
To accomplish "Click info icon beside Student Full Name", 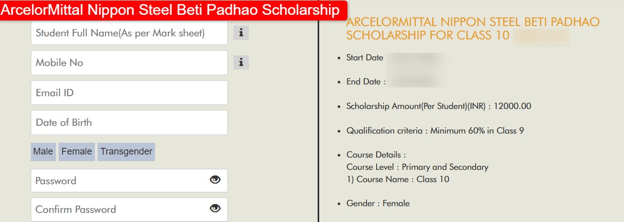I will pos(241,33).
